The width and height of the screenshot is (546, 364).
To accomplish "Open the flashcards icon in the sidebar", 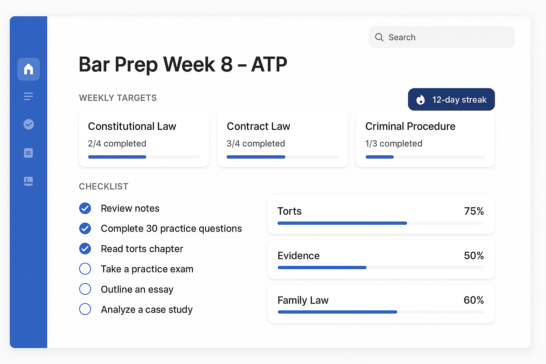I will click(x=28, y=153).
